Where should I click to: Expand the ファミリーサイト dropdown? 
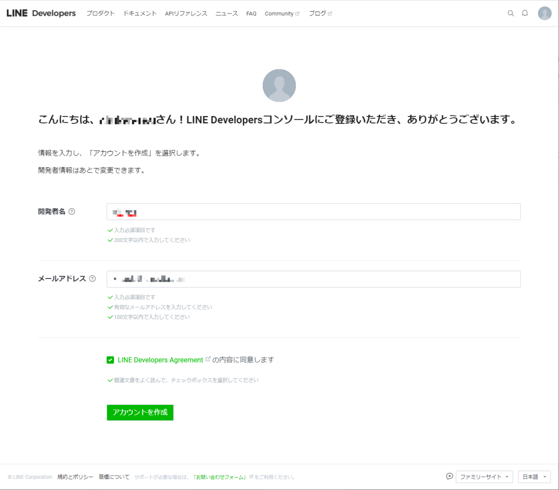(x=484, y=476)
